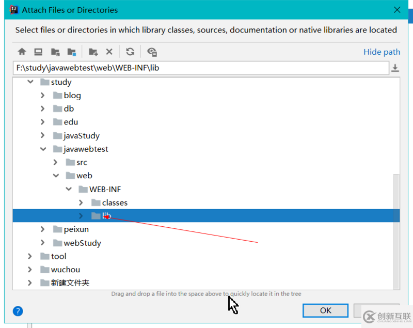Go to the home directory icon

22,52
